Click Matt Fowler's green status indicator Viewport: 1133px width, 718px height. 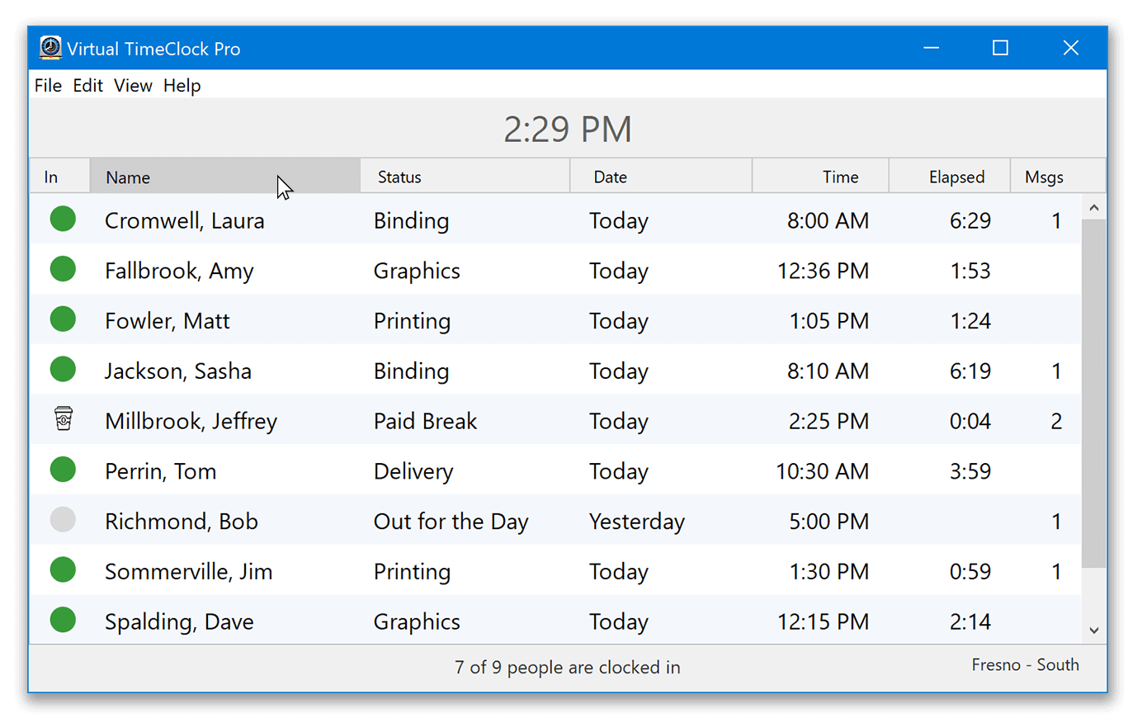coord(63,319)
